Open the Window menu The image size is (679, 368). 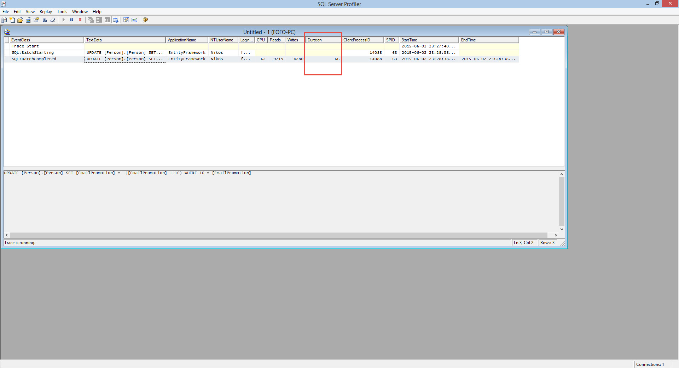80,12
